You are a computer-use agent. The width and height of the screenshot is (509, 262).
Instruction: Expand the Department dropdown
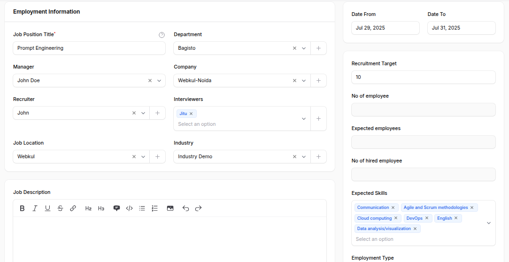click(x=304, y=48)
